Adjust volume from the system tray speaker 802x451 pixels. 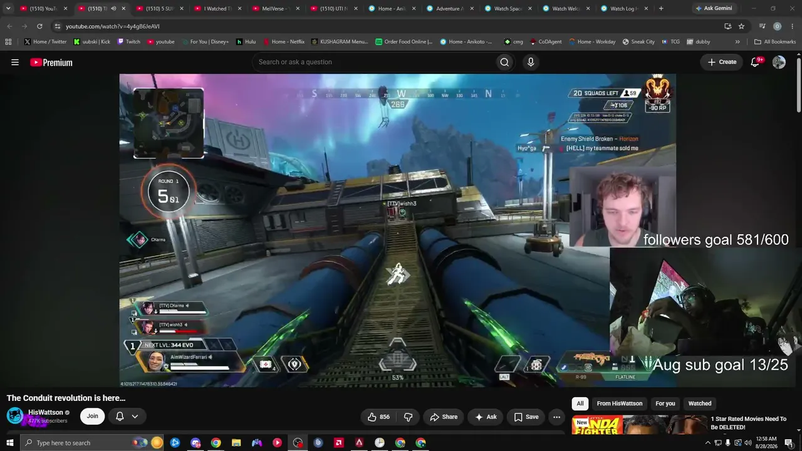[747, 443]
